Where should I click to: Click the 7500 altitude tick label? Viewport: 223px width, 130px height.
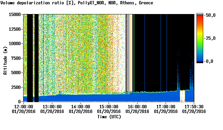click(16, 58)
